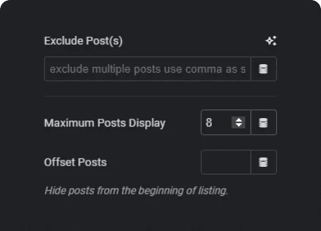Increase Maximum Posts Display with up arrow
321x231 pixels.
click(238, 120)
